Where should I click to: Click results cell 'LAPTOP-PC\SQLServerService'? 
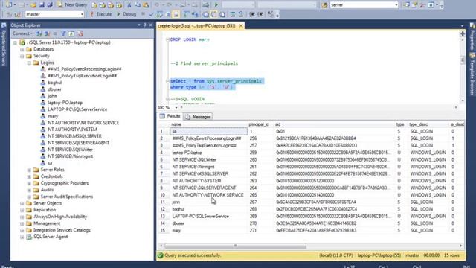point(200,217)
